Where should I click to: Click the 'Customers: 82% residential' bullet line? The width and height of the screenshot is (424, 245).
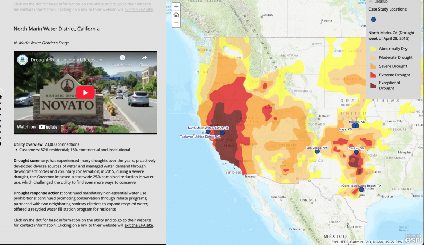74,150
